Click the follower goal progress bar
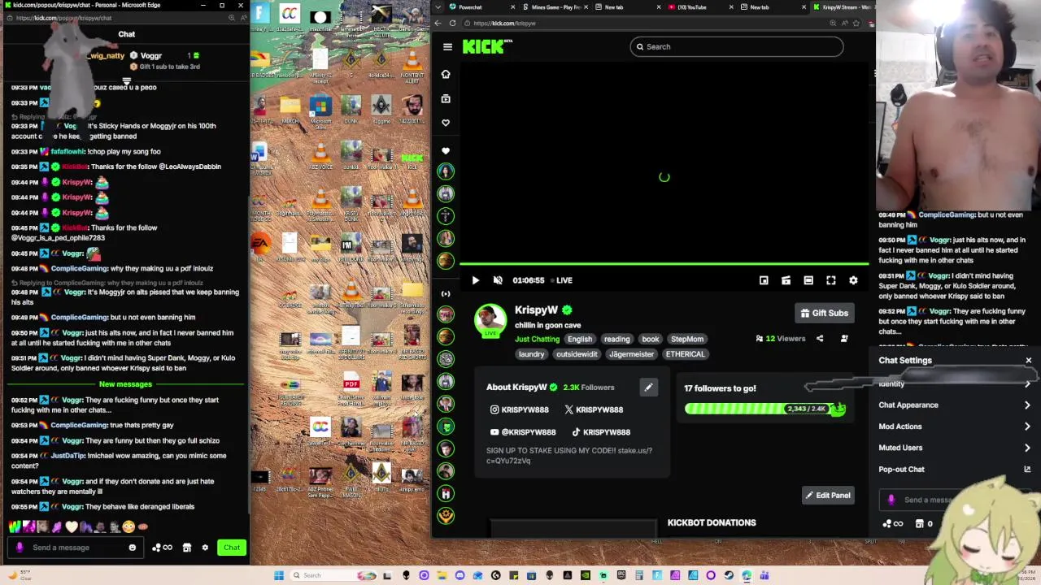The width and height of the screenshot is (1041, 585). pos(764,409)
